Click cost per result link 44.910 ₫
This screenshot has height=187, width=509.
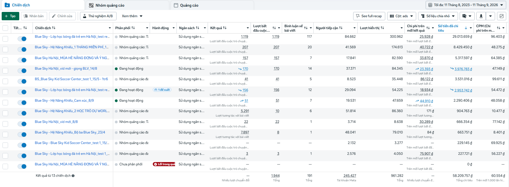426,101
